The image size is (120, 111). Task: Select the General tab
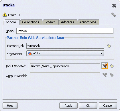pos(11,22)
